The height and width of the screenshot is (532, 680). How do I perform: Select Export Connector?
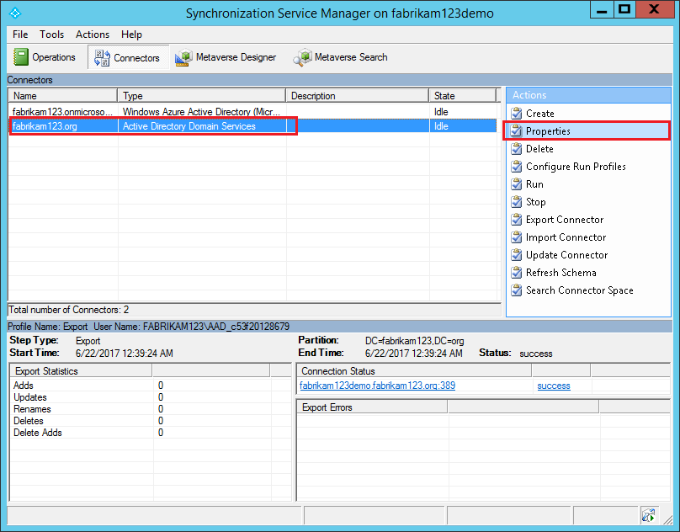point(564,219)
